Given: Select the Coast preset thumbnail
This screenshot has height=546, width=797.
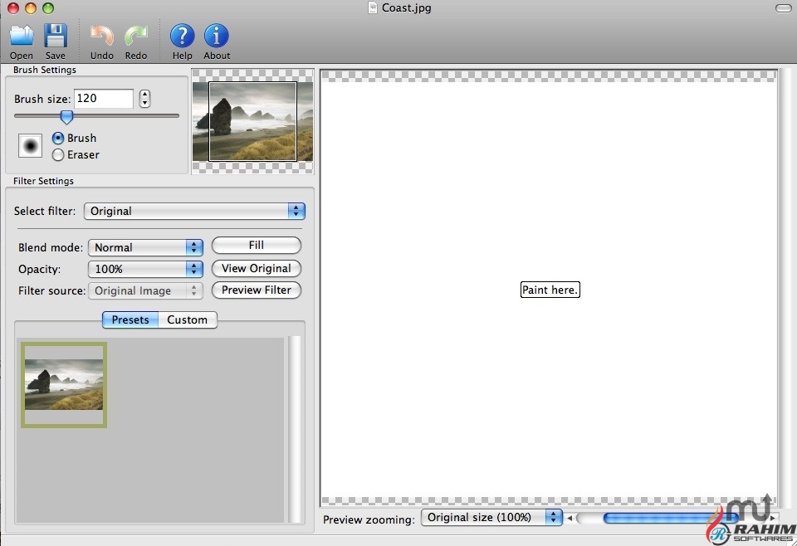Looking at the screenshot, I should pos(64,385).
